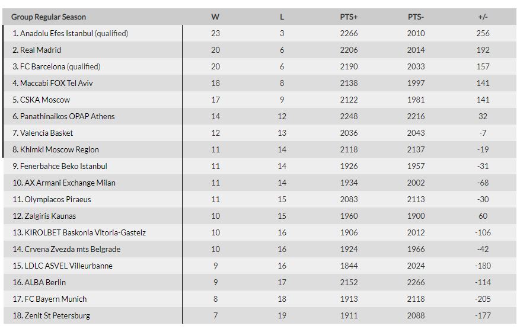Select Panathinaikos OPAP Athens row
Viewport: 520px width, 335px height.
tap(67, 117)
